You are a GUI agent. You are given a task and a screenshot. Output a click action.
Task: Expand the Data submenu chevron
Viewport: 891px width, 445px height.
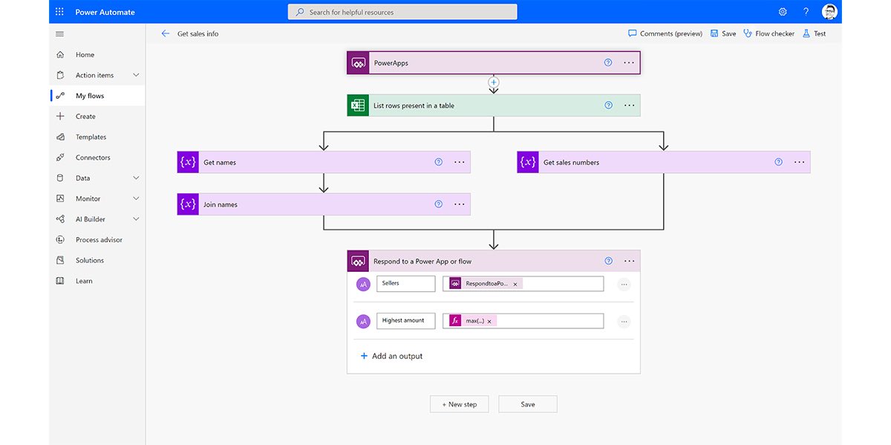136,178
